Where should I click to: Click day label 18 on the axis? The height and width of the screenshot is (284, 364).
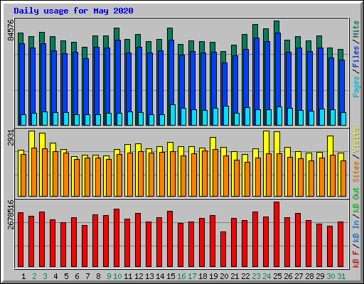point(203,276)
